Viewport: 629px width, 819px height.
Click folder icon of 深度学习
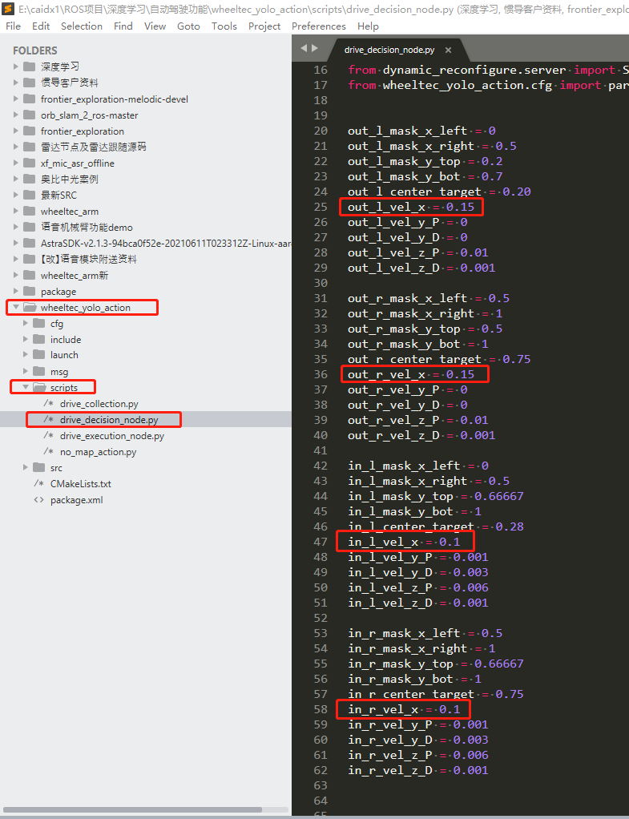click(x=30, y=67)
